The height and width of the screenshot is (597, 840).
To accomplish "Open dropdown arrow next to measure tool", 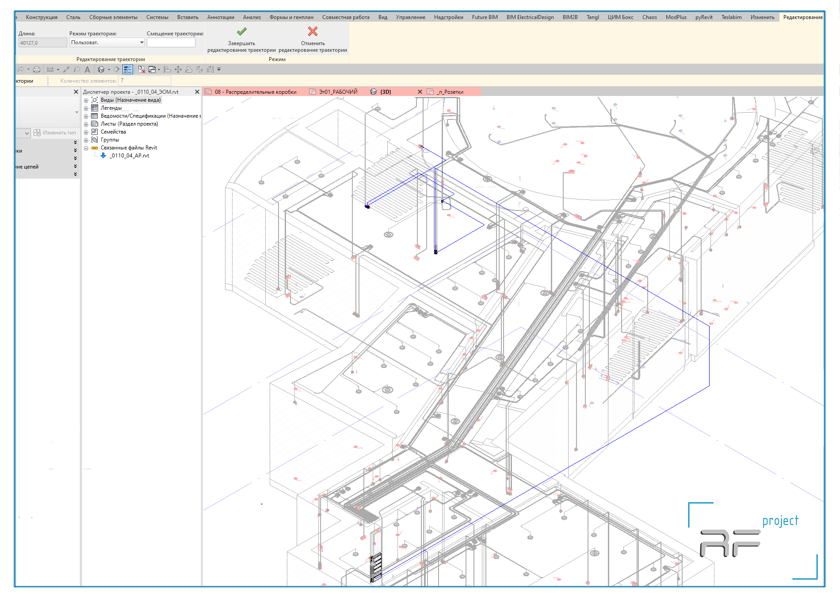I will 58,69.
